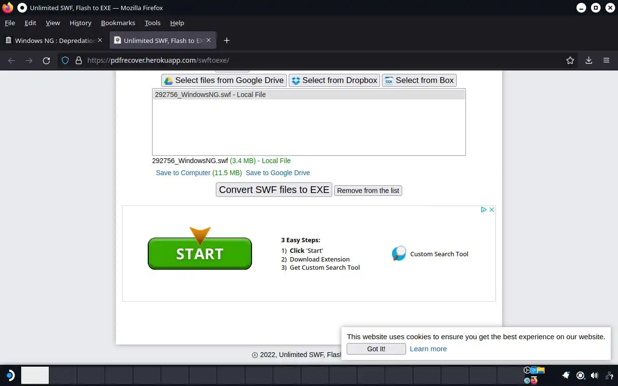Open the Help menu
This screenshot has width=618, height=386.
pos(177,23)
